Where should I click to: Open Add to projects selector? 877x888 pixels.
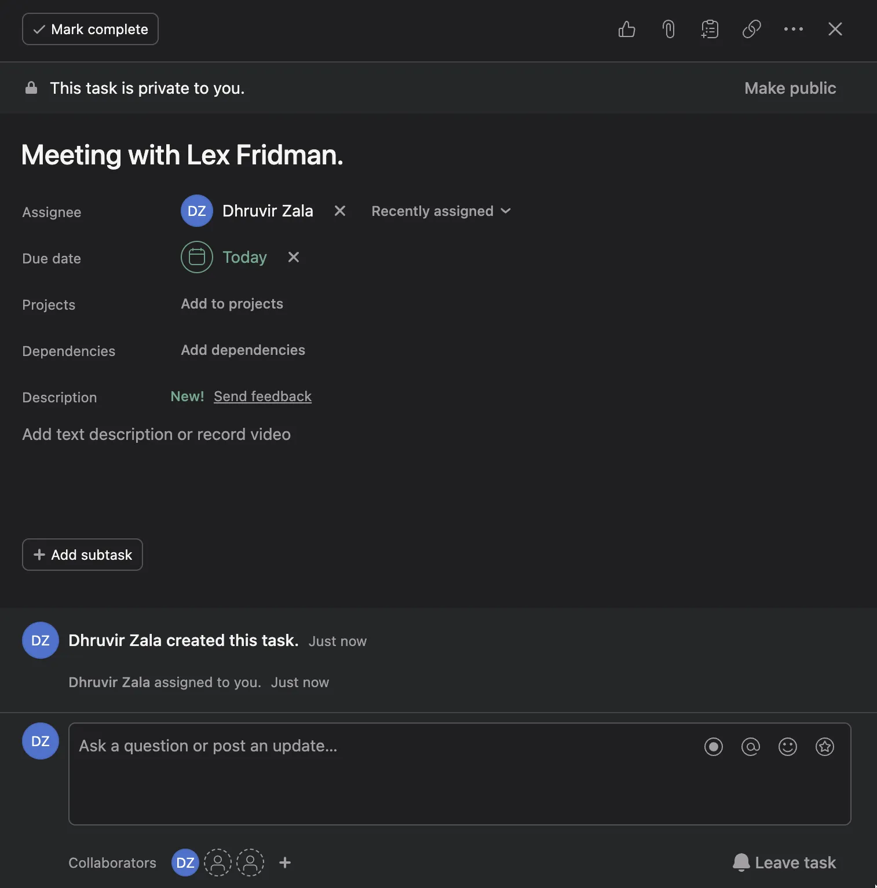pyautogui.click(x=232, y=304)
